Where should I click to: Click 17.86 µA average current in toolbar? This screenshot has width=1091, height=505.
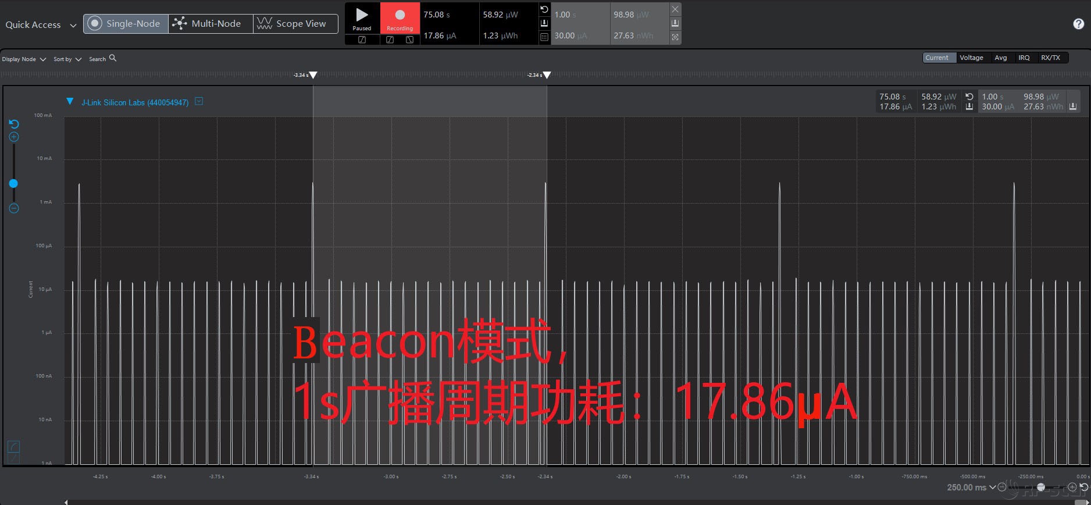point(440,35)
